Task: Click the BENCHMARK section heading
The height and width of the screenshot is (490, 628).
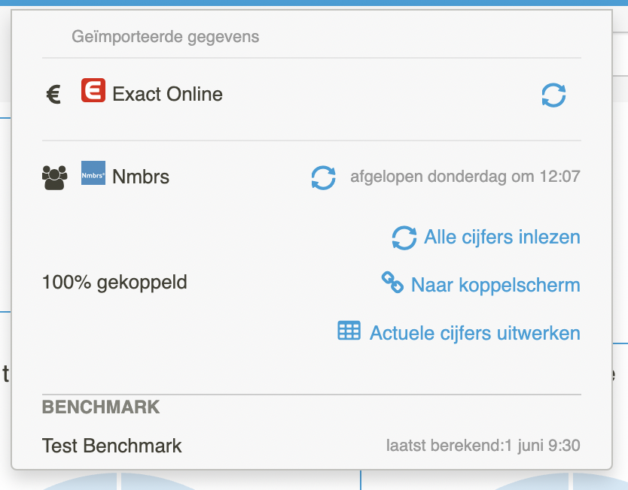Action: [x=101, y=407]
